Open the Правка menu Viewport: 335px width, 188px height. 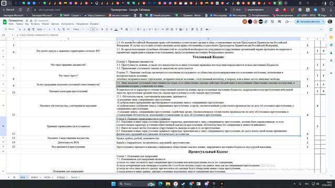[x=19, y=24]
